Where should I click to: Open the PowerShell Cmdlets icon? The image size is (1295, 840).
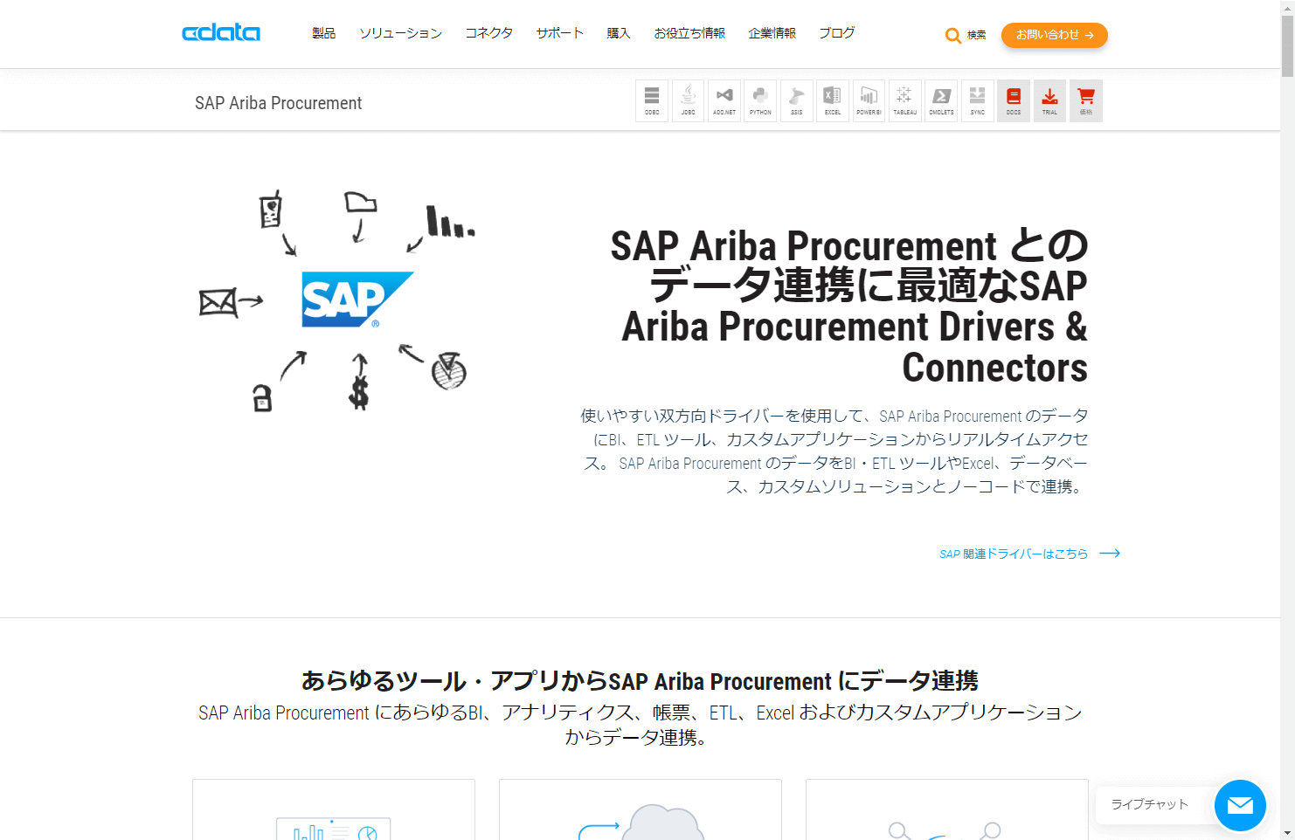pos(941,100)
